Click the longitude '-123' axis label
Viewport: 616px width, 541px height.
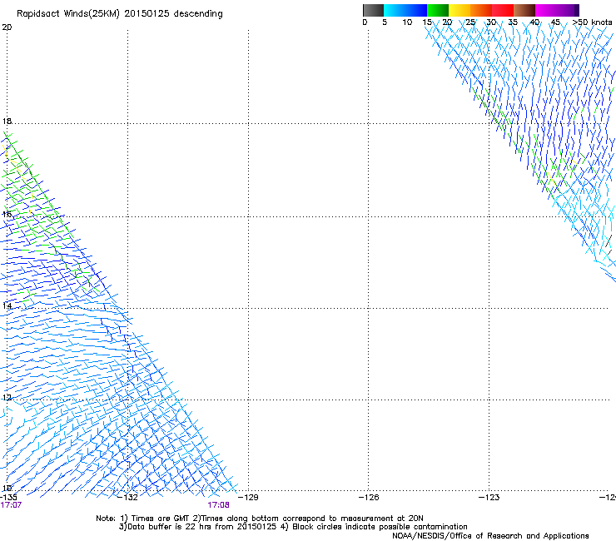coord(489,498)
